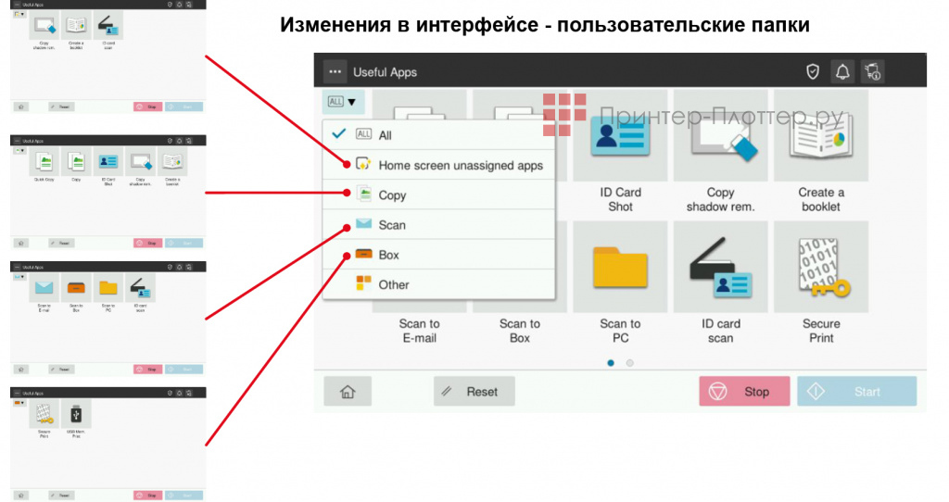The image size is (949, 502).
Task: Click the device information icon in main header
Action: (x=873, y=72)
